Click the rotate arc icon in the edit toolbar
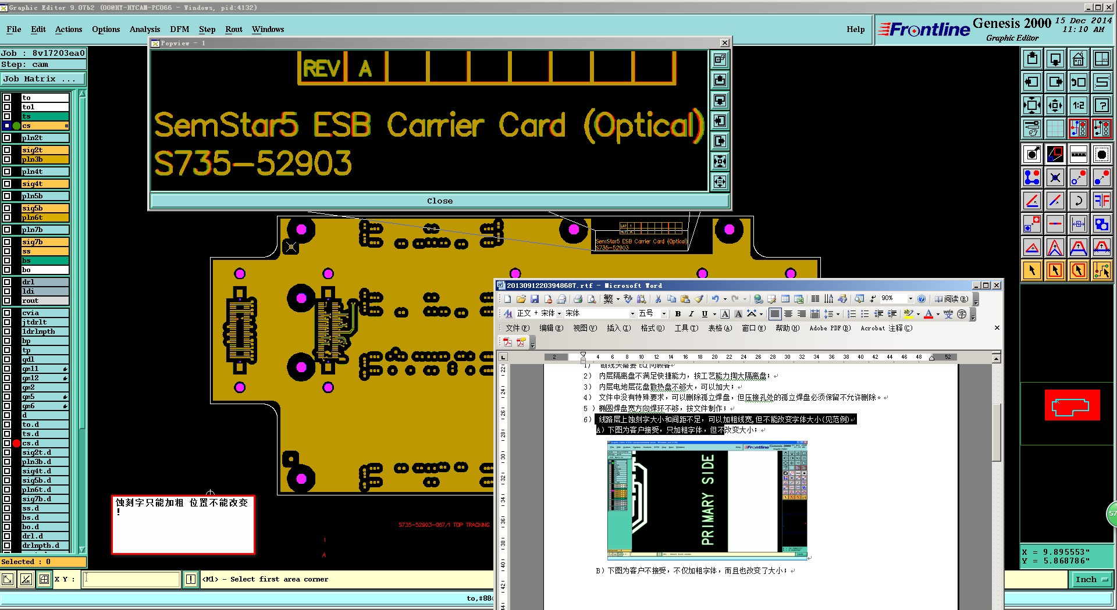 pos(1078,201)
